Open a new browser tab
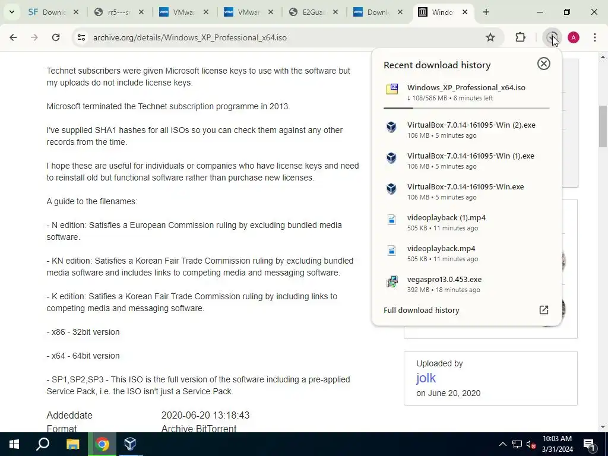Screen dimensions: 608x456 [486, 12]
